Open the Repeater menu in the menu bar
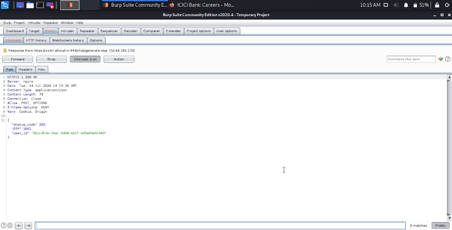The image size is (452, 230). [x=51, y=23]
